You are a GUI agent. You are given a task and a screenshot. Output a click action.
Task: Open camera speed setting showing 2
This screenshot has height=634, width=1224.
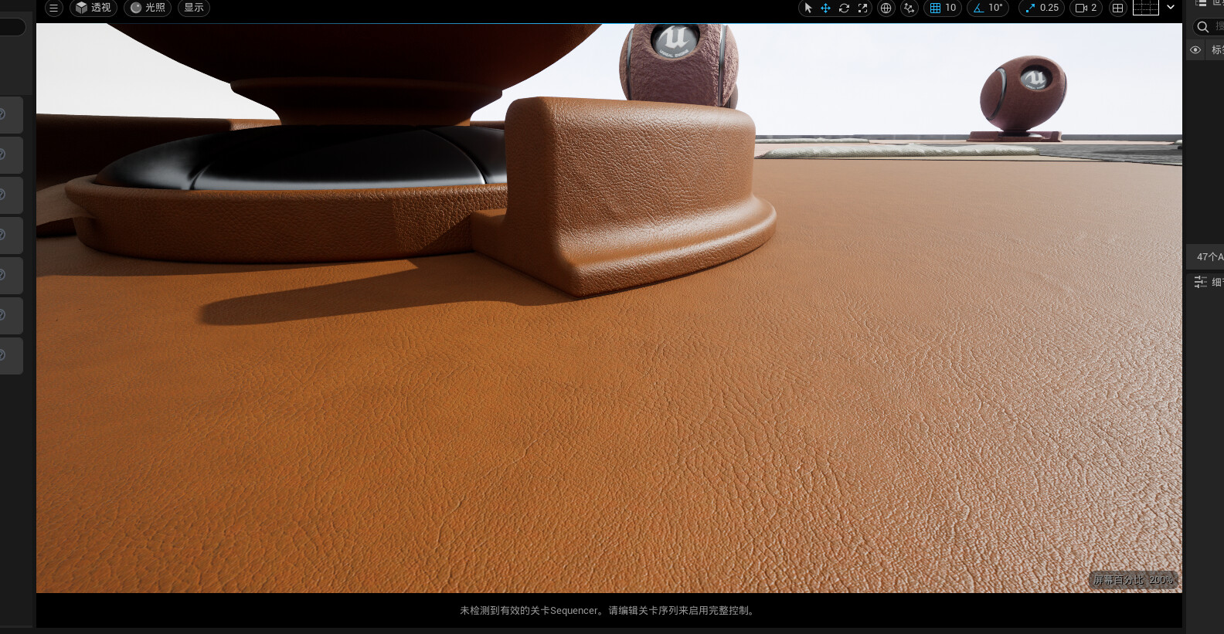coord(1086,8)
